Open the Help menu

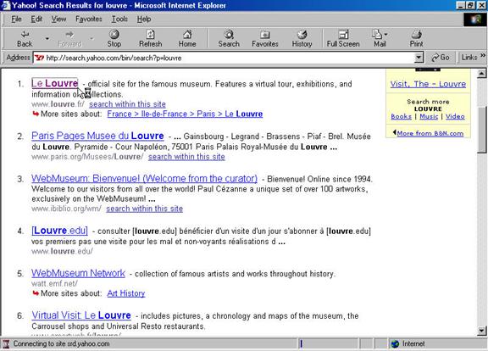144,19
